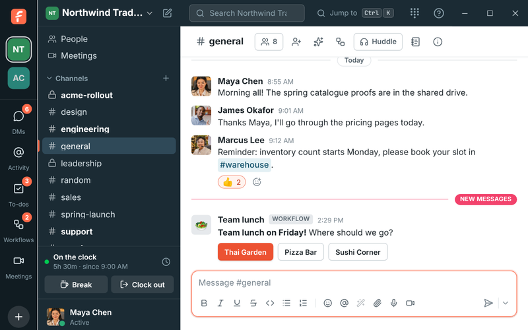Viewport: 528px width, 330px height.
Task: Toggle the thumbs up reaction
Action: click(x=232, y=182)
